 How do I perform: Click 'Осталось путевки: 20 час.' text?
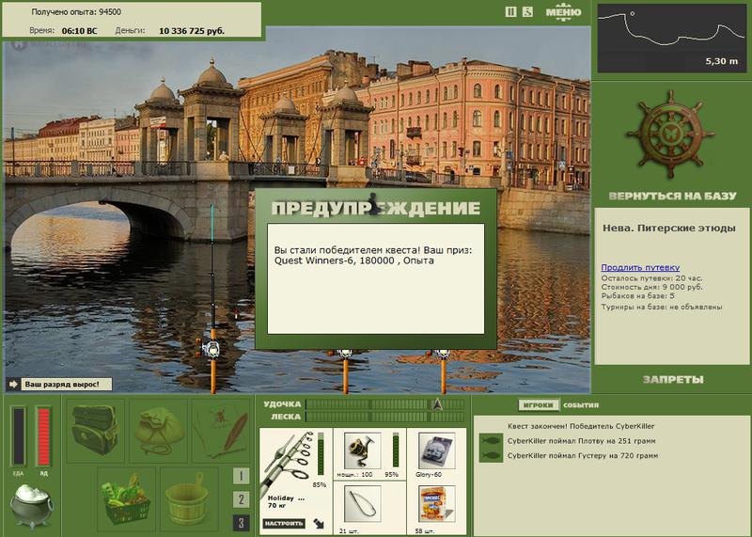pyautogui.click(x=651, y=278)
